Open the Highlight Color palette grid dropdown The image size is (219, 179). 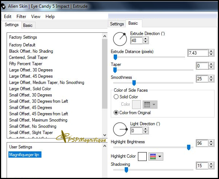pos(156,157)
